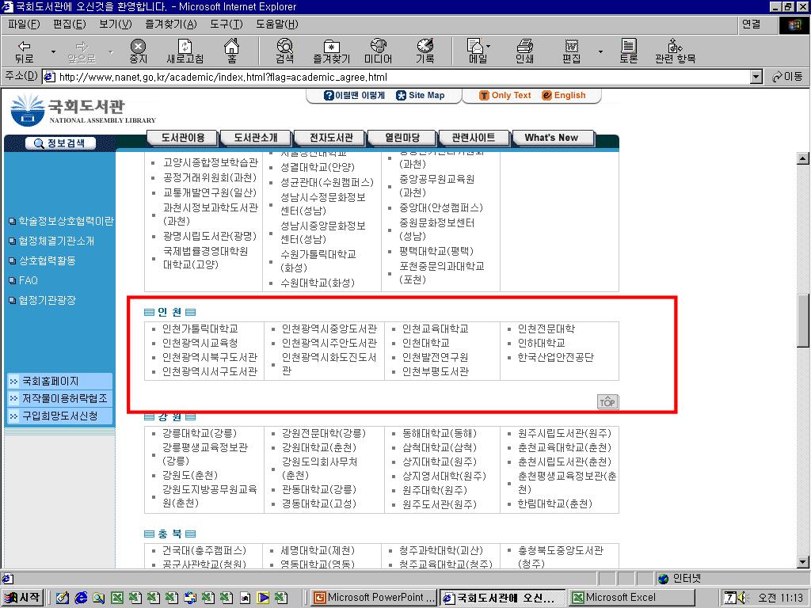Screen dimensions: 811x608
Task: Click the Edit (편집) toolbar icon
Action: [x=572, y=51]
